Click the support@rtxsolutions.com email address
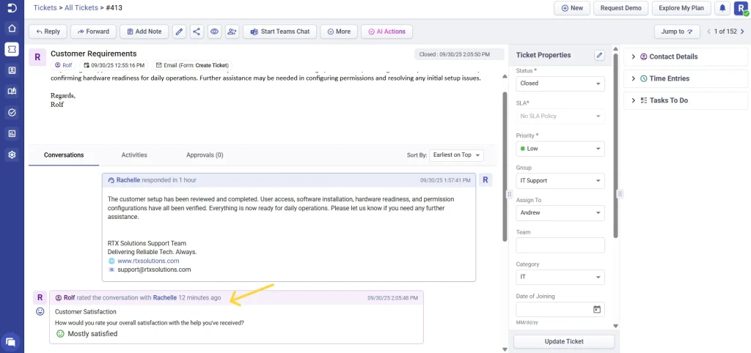This screenshot has height=353, width=751. (154, 270)
